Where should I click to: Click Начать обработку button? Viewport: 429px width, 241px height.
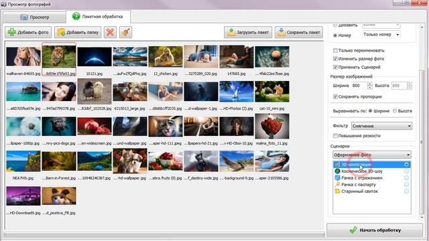click(x=375, y=230)
